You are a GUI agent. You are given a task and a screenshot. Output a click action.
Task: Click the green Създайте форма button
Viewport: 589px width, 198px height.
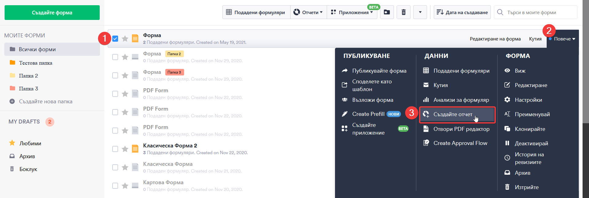(x=52, y=13)
